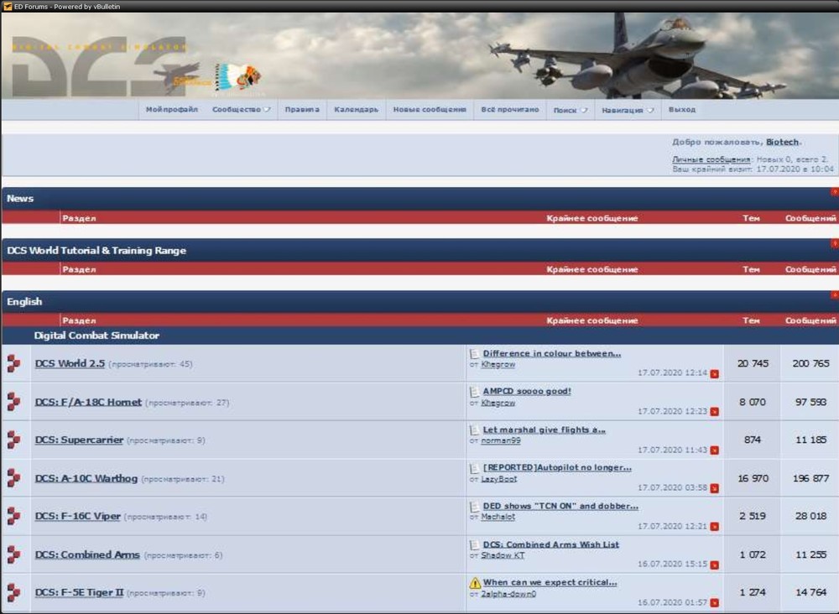
Task: Go to last post button at 17.07.2020 12:21
Action: 714,527
